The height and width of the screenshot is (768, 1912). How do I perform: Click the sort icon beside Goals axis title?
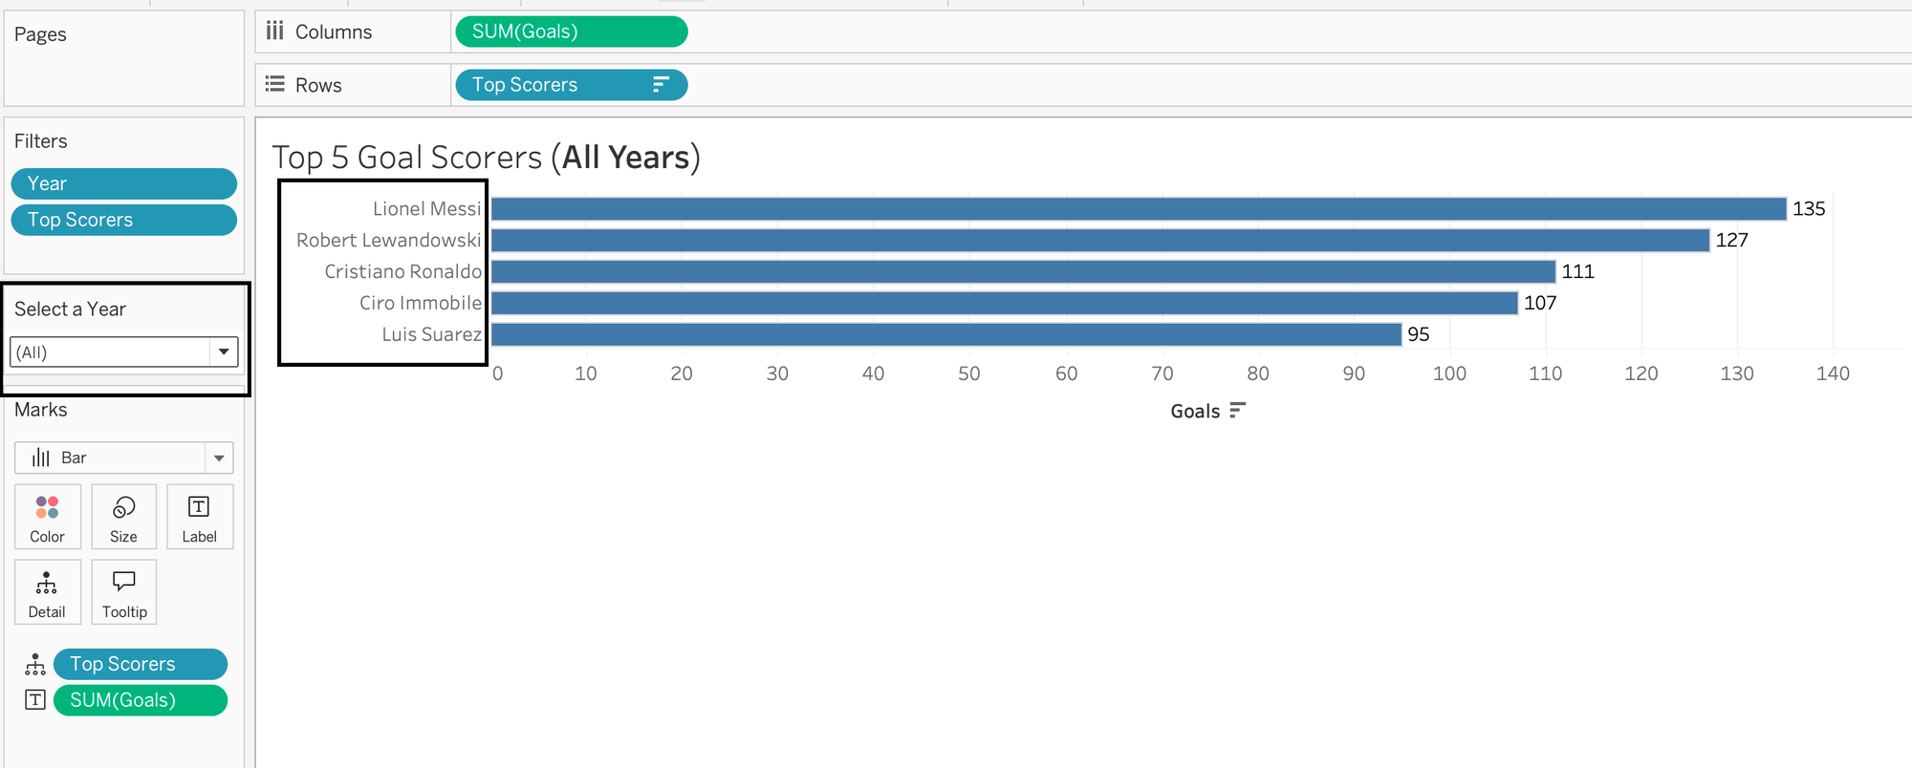point(1238,411)
